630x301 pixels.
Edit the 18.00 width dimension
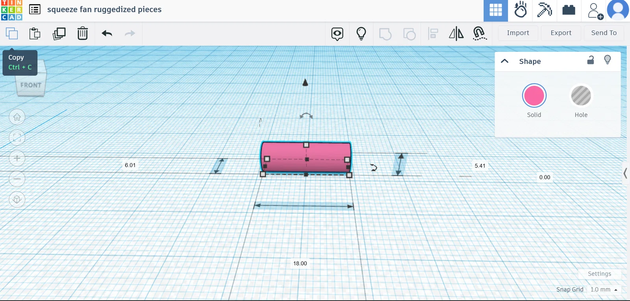click(300, 263)
